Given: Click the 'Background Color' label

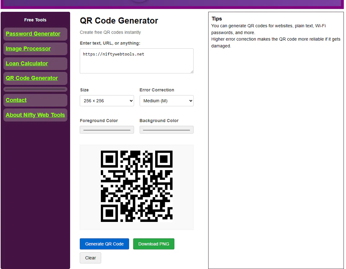Looking at the screenshot, I should point(159,121).
